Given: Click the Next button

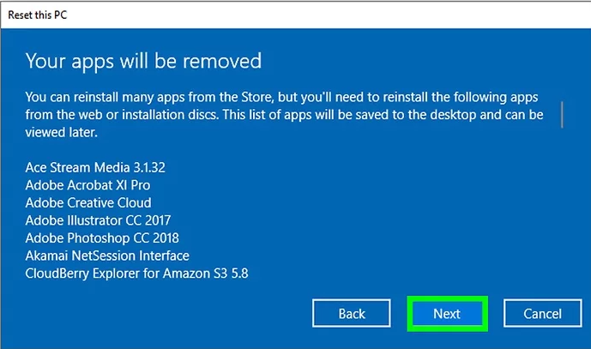Looking at the screenshot, I should [x=447, y=314].
